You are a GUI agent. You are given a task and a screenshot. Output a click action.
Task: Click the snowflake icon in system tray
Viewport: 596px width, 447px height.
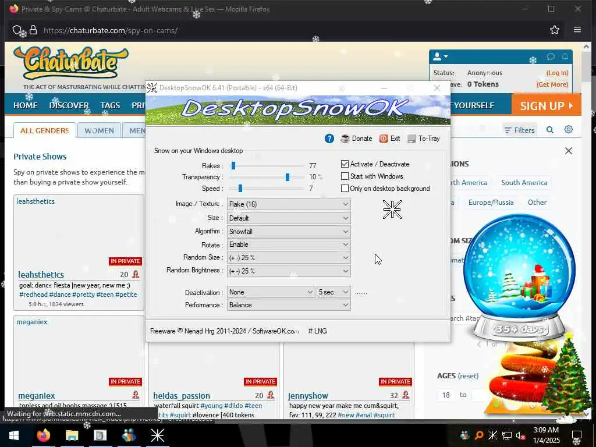pos(492,435)
